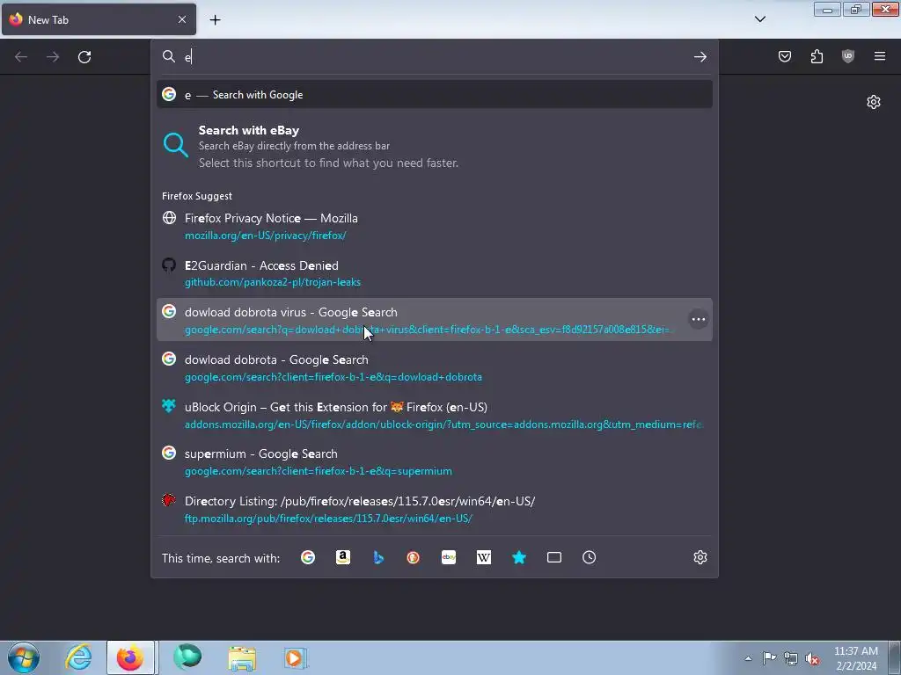Show hidden tray icons arrow
Screen dimensions: 901x675
748,659
